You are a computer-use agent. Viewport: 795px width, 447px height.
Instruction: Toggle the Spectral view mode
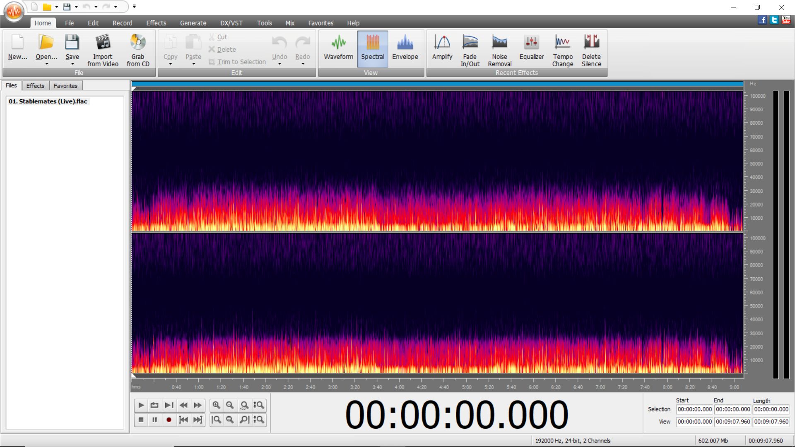[372, 49]
